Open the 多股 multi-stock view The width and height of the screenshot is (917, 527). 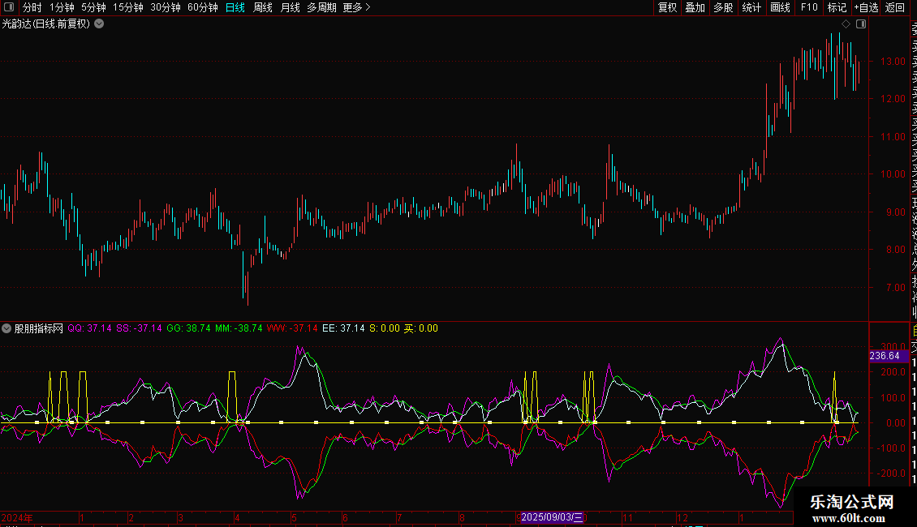(723, 7)
